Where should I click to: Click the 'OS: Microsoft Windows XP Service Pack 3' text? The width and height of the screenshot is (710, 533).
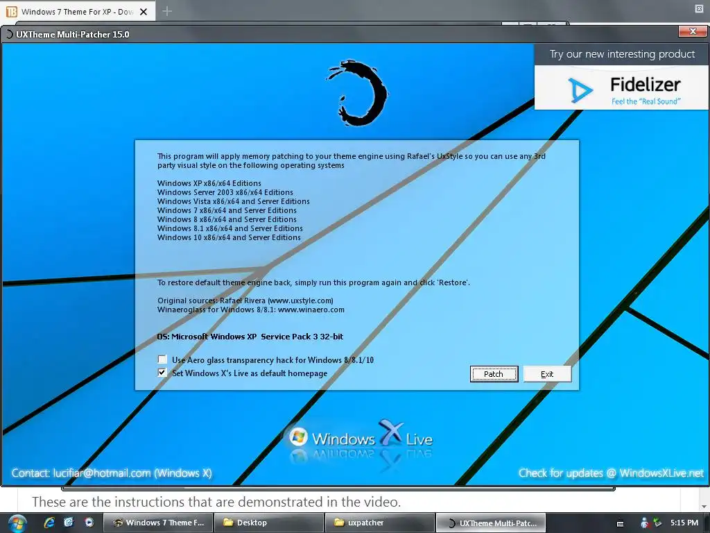pyautogui.click(x=250, y=337)
